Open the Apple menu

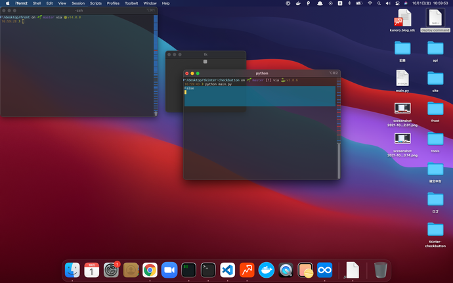click(8, 3)
